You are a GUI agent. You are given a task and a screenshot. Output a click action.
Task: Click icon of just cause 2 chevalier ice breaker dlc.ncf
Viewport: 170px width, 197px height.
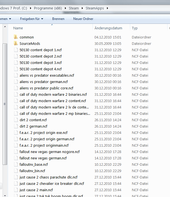pyautogui.click(x=16, y=183)
